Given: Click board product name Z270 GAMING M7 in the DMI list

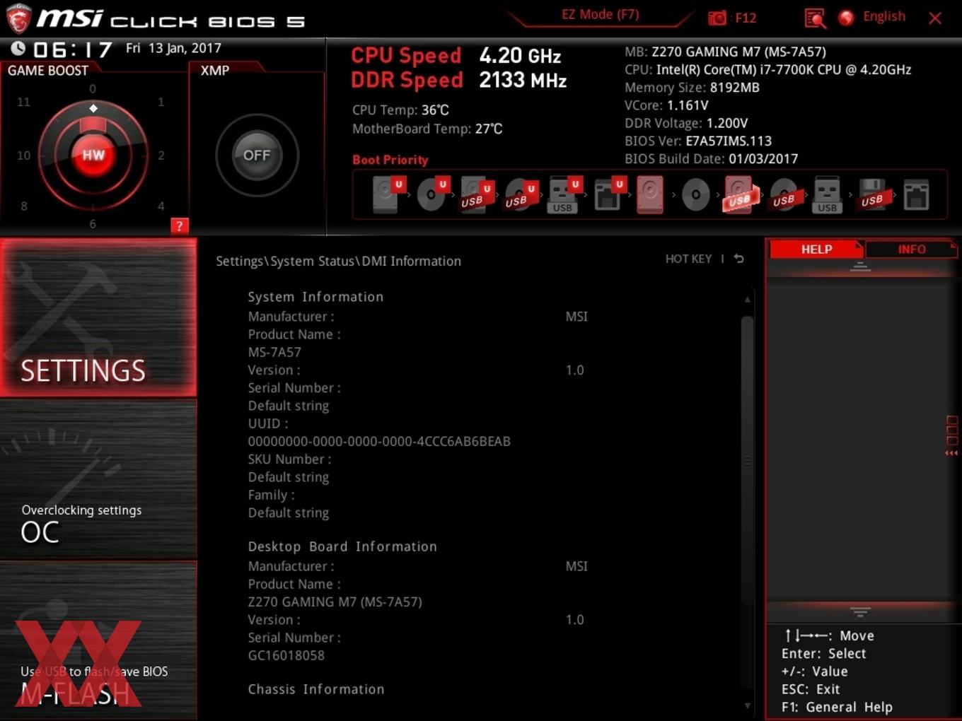Looking at the screenshot, I should 335,602.
